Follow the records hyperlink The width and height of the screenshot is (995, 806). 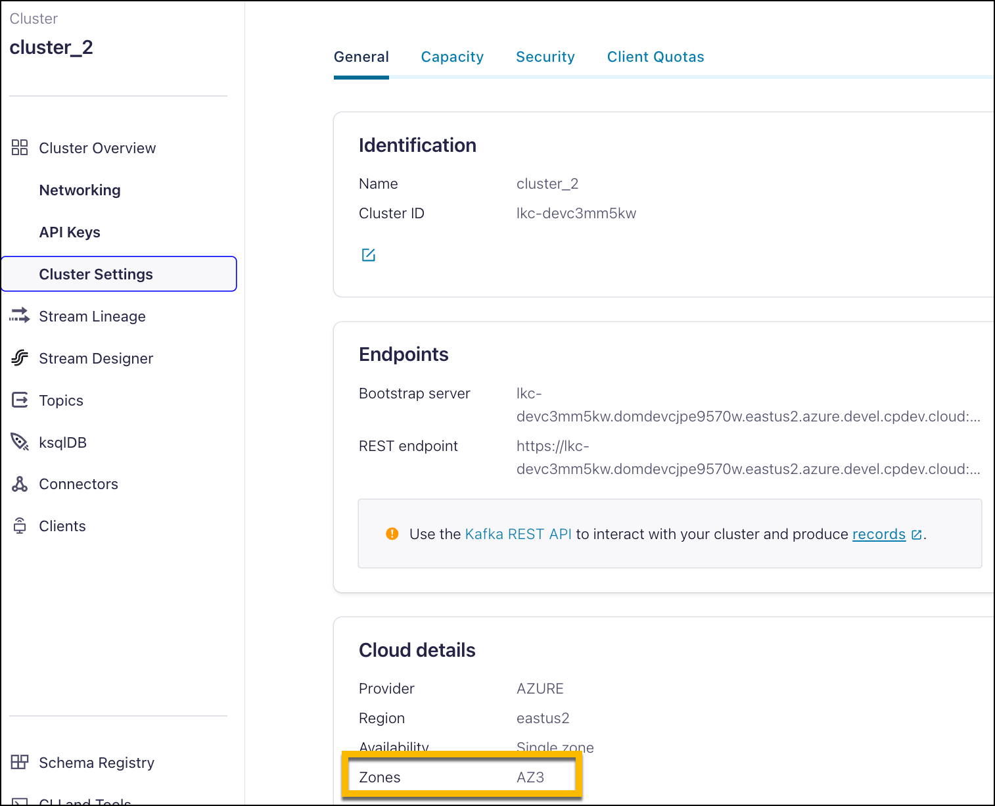[878, 534]
